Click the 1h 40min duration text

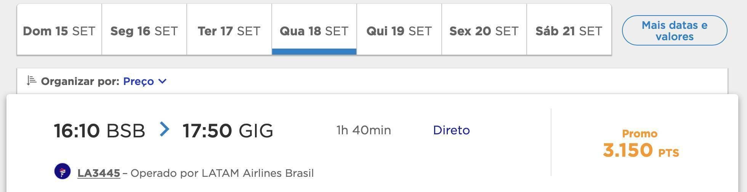(x=364, y=130)
